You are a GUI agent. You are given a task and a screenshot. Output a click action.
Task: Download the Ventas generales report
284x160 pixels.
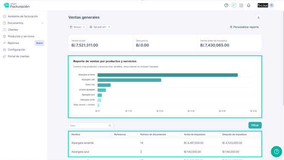point(259,17)
